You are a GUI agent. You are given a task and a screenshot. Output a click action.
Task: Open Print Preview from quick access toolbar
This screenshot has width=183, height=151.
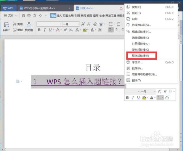[x=34, y=16]
